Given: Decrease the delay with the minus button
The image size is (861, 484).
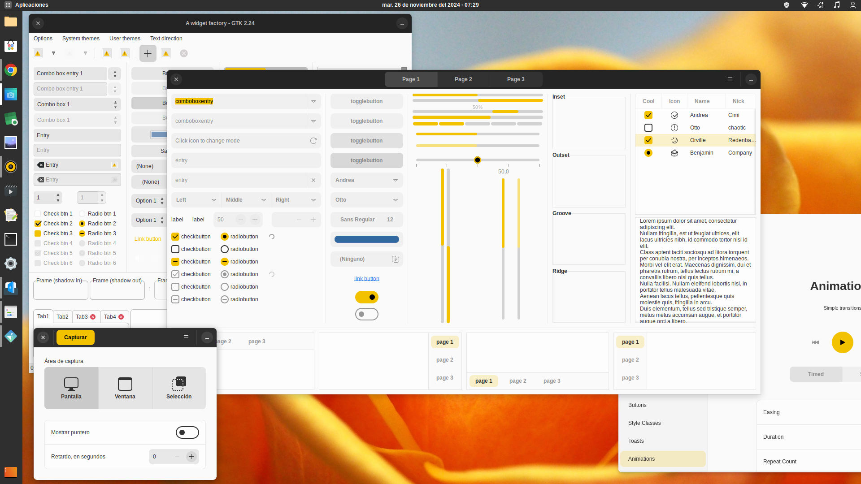Looking at the screenshot, I should coord(177,457).
